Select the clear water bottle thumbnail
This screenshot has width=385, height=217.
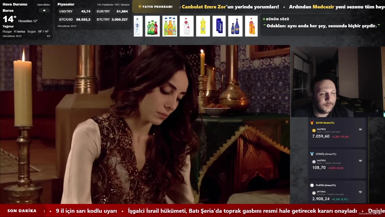click(138, 26)
